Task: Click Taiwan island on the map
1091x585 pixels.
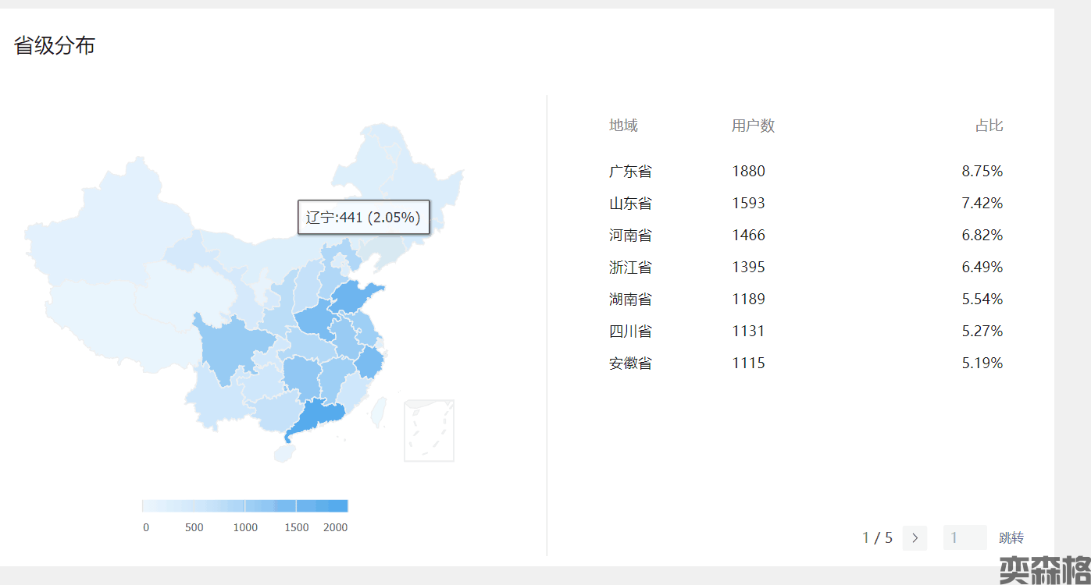Action: click(x=379, y=411)
